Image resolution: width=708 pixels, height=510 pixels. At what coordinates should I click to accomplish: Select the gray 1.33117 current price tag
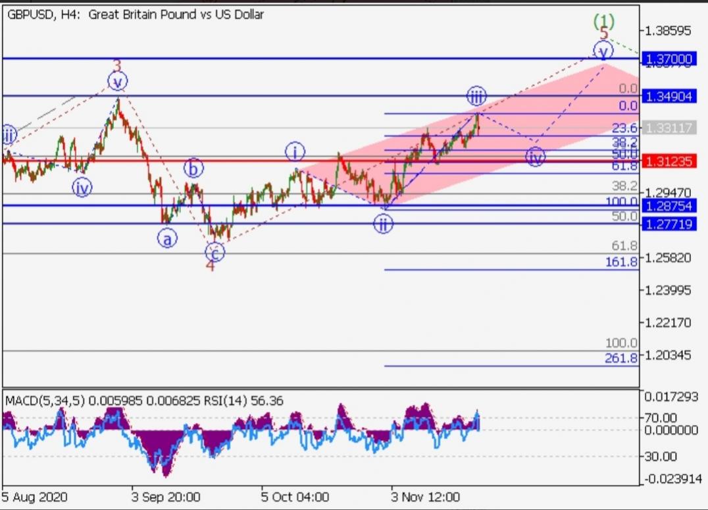[669, 128]
